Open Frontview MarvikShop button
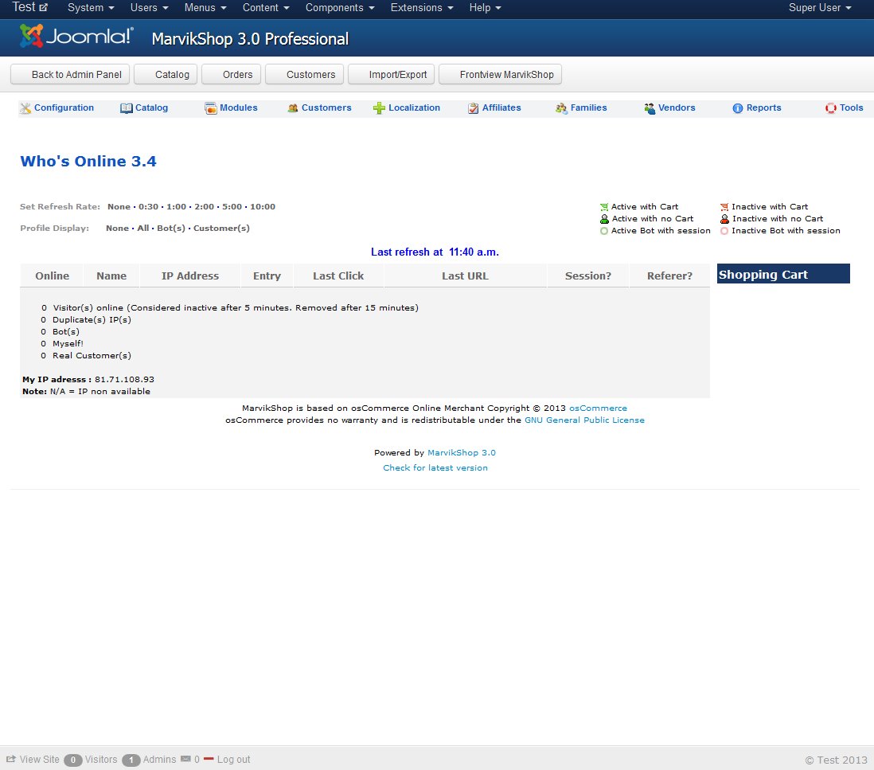 500,74
